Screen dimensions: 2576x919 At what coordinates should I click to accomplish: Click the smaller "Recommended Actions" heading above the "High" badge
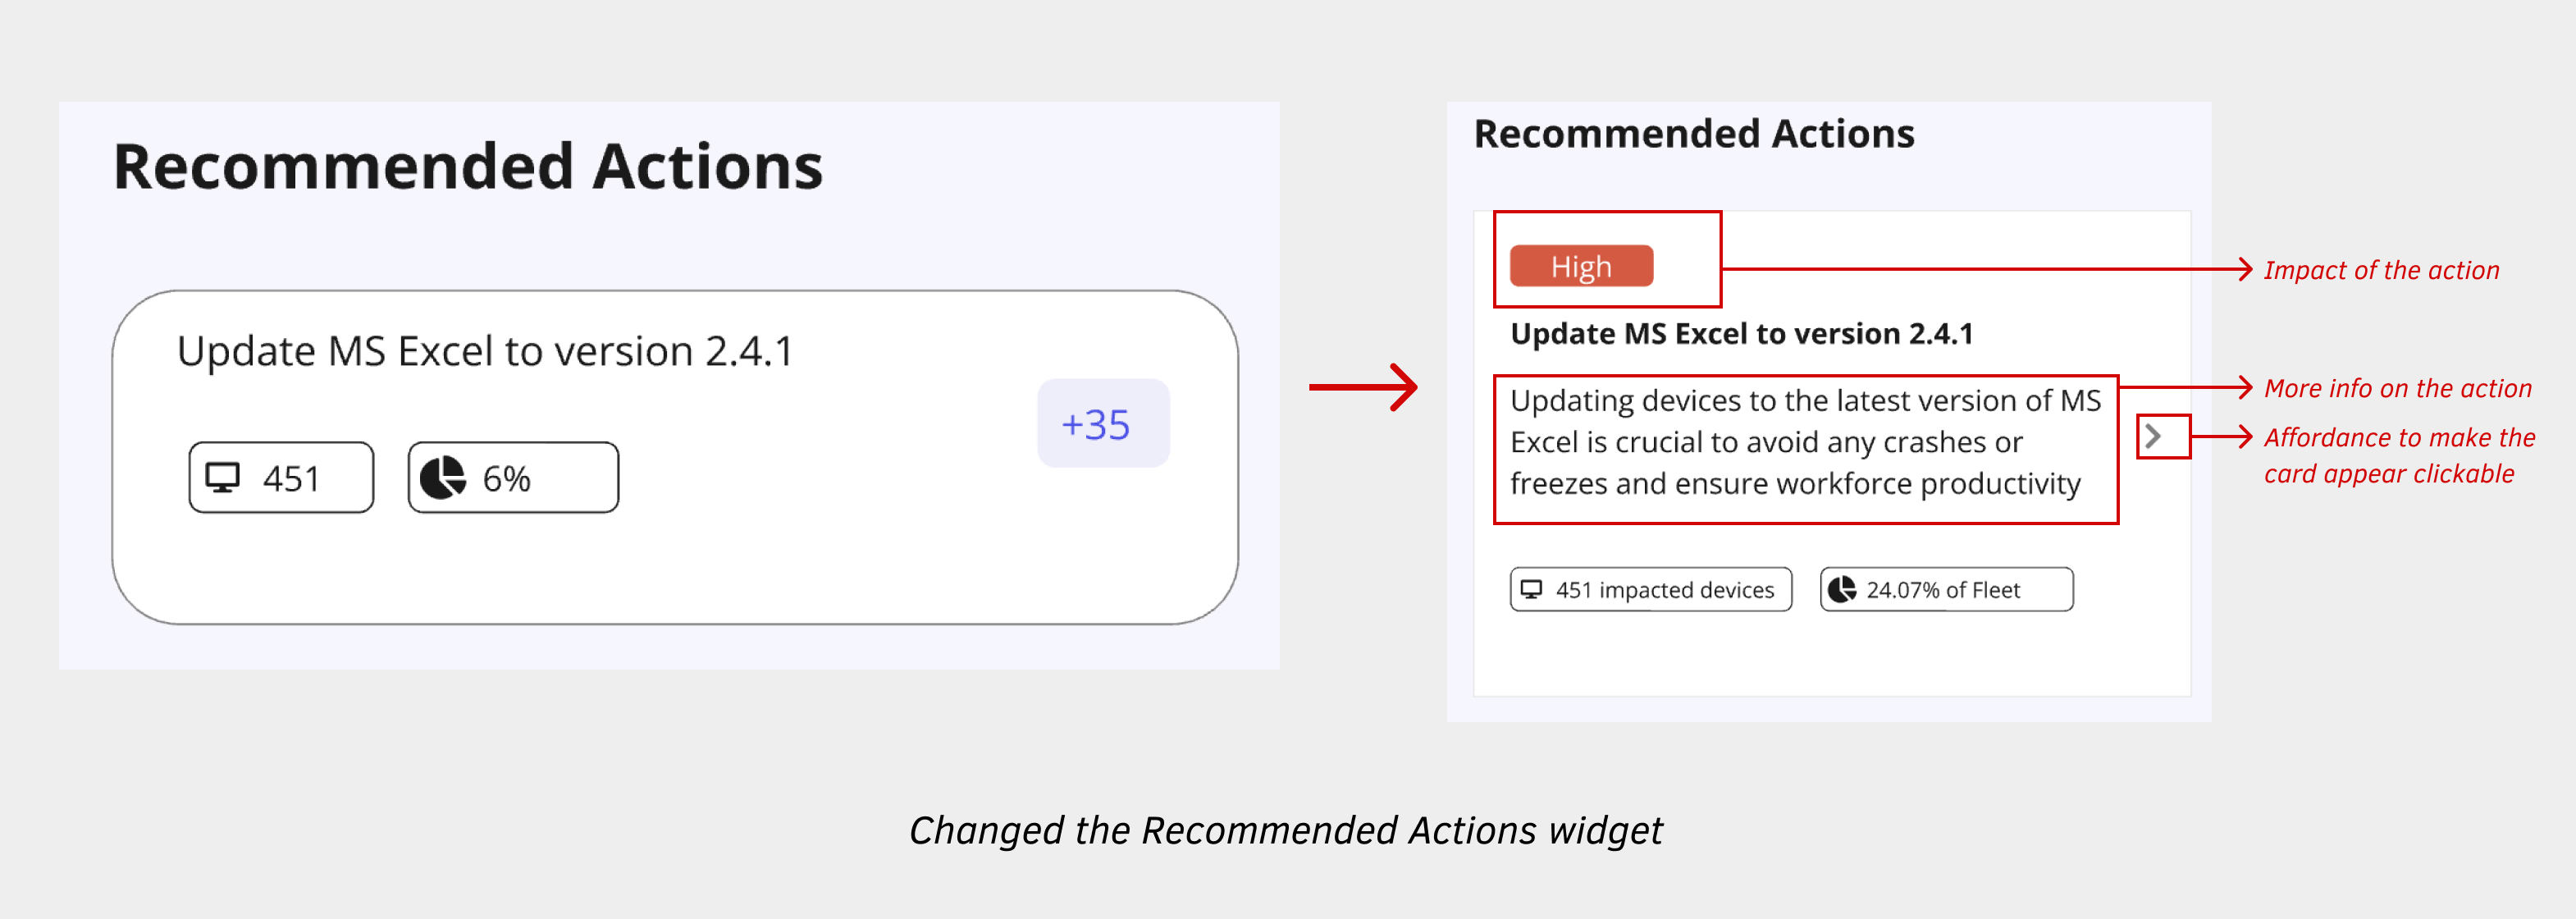pyautogui.click(x=1694, y=134)
